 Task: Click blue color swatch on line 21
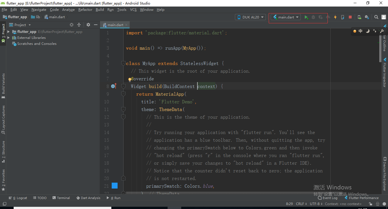[114, 186]
